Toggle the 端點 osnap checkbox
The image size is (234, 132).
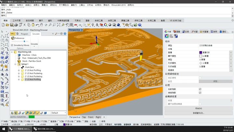point(2,121)
